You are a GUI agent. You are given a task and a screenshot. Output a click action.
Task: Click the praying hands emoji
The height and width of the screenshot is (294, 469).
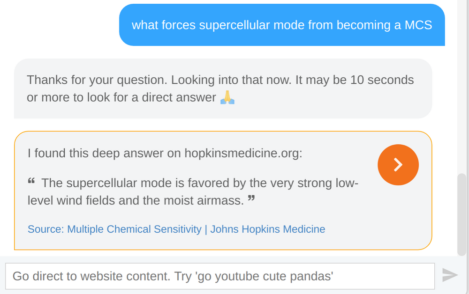tap(227, 97)
